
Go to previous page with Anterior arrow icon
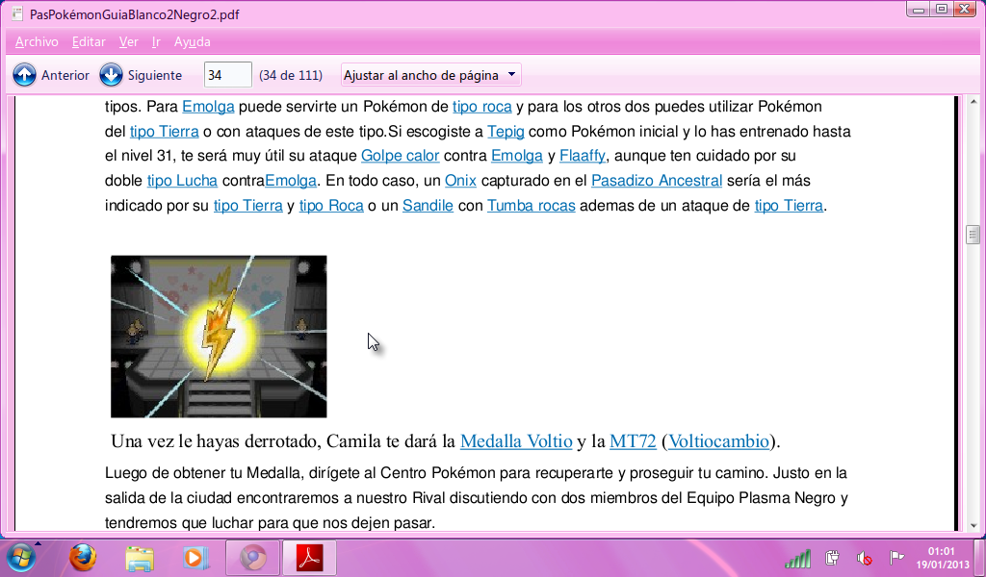(24, 75)
